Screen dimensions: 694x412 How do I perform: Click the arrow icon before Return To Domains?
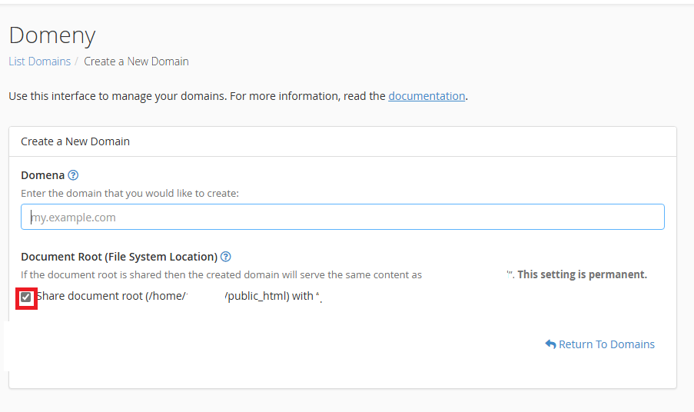pyautogui.click(x=550, y=344)
